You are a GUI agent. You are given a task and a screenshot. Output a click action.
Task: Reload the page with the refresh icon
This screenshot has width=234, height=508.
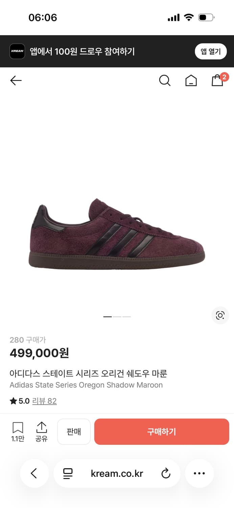coord(166,473)
